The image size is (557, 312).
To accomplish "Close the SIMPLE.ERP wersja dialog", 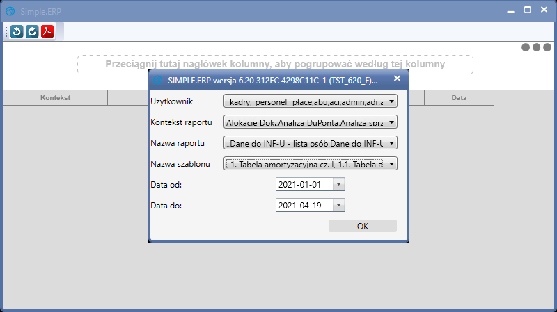I will click(x=397, y=79).
